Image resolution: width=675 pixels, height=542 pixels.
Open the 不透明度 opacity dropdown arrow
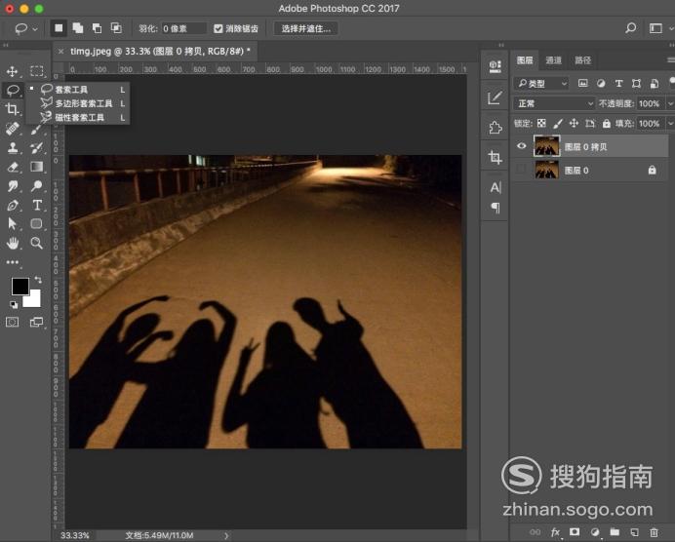pos(670,103)
